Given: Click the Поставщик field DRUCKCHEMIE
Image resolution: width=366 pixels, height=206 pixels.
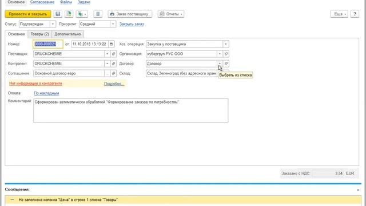Looking at the screenshot, I should [69, 54].
